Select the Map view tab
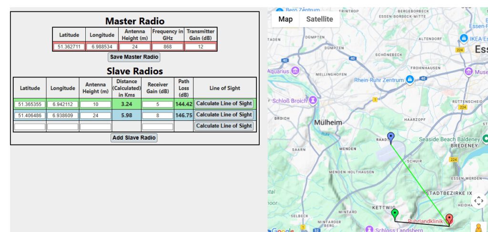This screenshot has width=488, height=232. pos(285,19)
